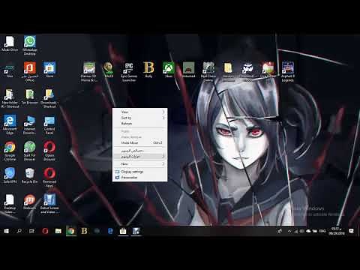Select the Opera Browser desktop icon
Viewport: 360px width, 270px height.
pos(49,151)
